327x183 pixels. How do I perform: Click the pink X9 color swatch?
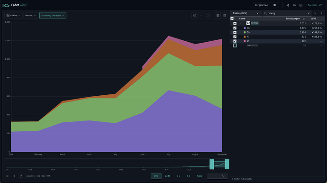245,41
